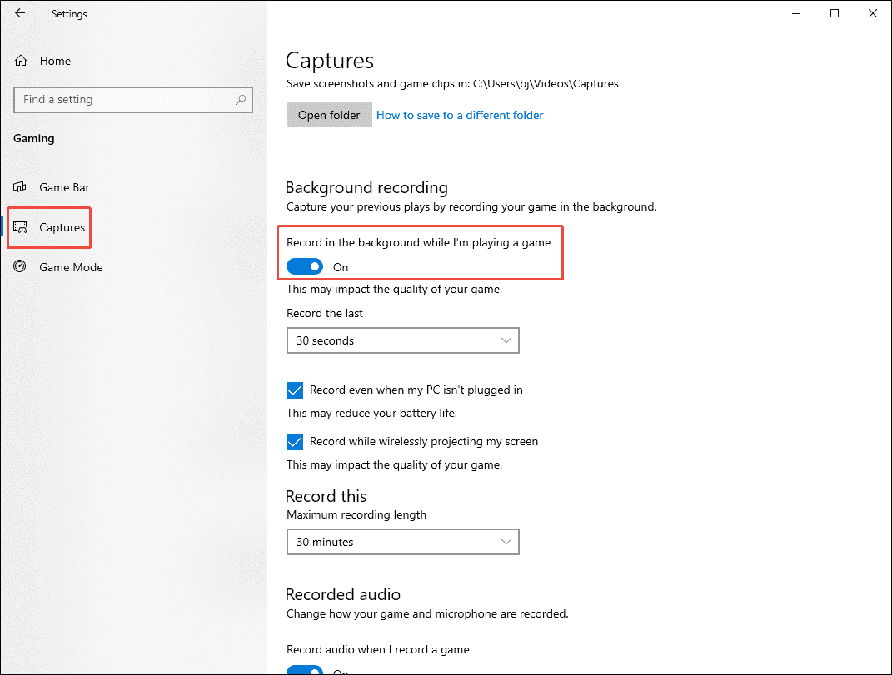892x675 pixels.
Task: Open Maximum recording length 30 minutes dropdown
Action: pos(403,542)
